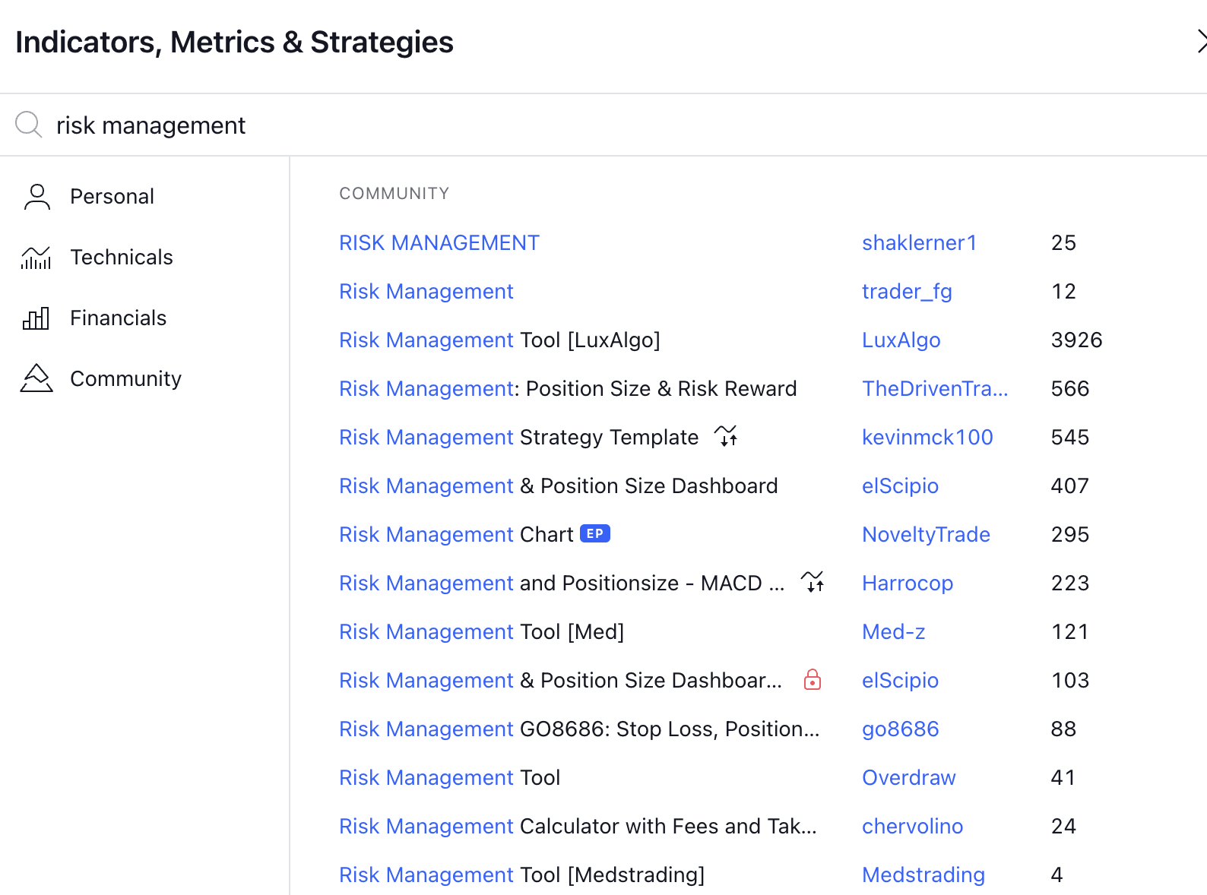Select Risk Management Tool [LuxAlgo]
Screen dimensions: 1207x895
click(499, 340)
